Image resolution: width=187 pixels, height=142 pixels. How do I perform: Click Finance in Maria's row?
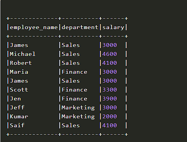click(74, 72)
